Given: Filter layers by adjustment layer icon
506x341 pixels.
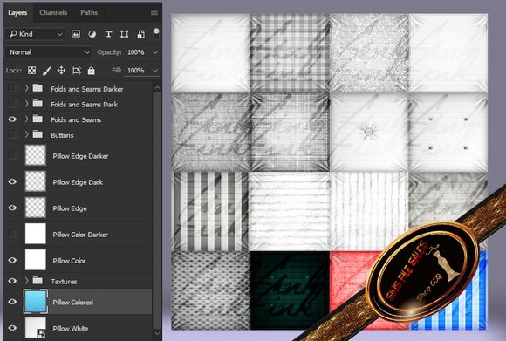Looking at the screenshot, I should (92, 34).
